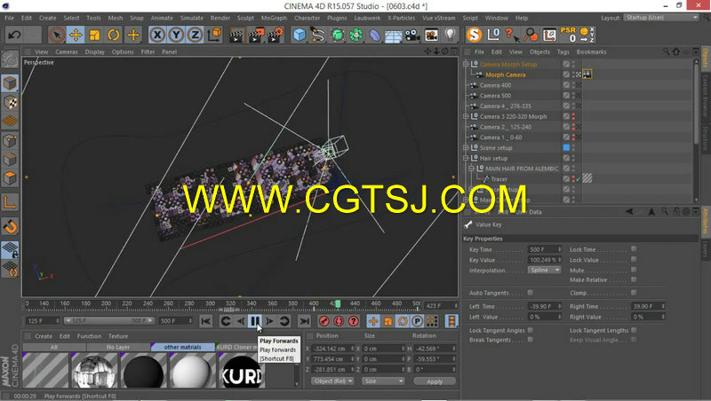Click the Key Time input field
This screenshot has height=401, width=711.
(544, 249)
